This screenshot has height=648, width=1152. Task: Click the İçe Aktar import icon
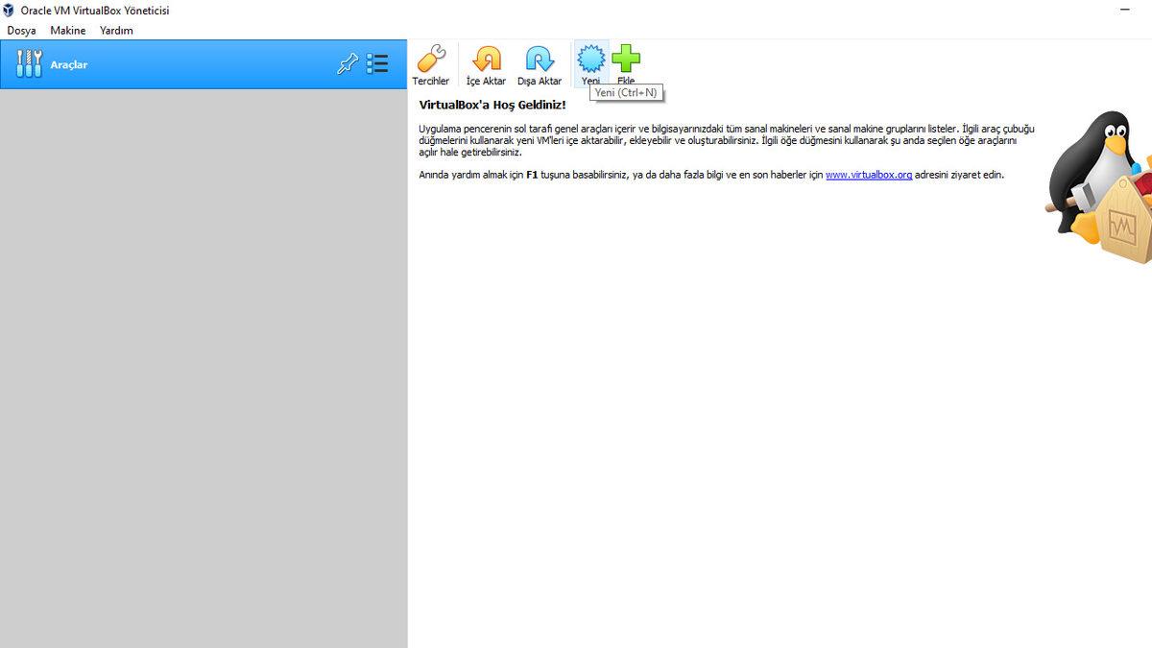coord(486,60)
